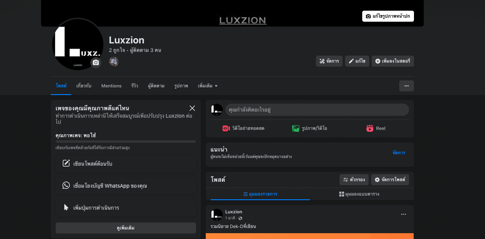The image size is (485, 239).
Task: Click the Reel button label
Action: click(x=381, y=128)
